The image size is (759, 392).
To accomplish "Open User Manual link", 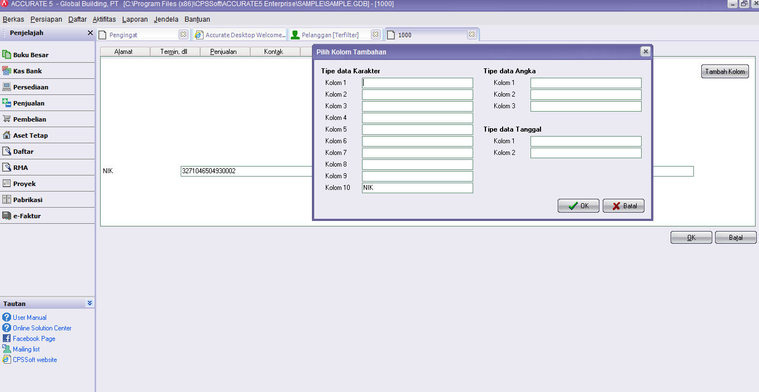I will coord(29,318).
